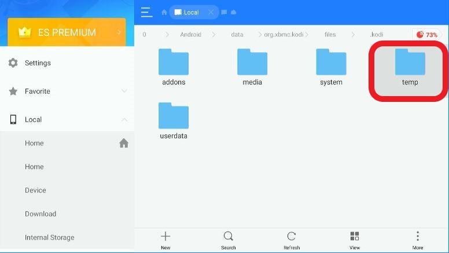This screenshot has width=449, height=253.
Task: Tap the New plus button
Action: pyautogui.click(x=165, y=240)
